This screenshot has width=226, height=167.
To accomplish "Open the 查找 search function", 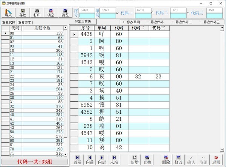I will pyautogui.click(x=147, y=160).
